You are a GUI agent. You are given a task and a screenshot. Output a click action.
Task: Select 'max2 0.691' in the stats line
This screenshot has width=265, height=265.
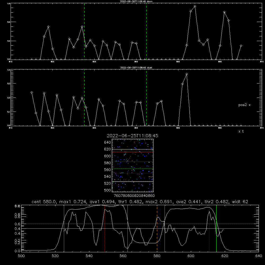point(159,202)
